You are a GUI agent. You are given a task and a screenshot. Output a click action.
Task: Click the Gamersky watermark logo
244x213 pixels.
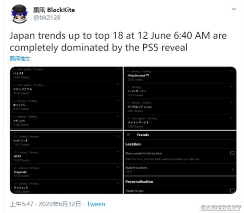coord(221,208)
